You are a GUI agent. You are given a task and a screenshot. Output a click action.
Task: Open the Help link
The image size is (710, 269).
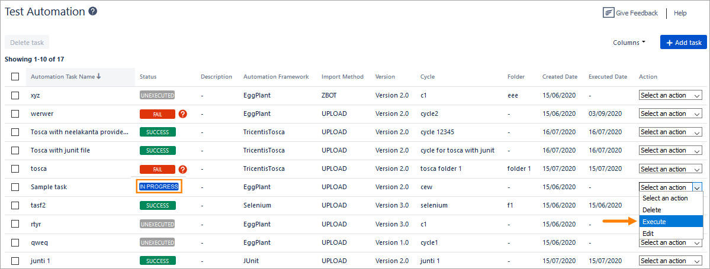click(680, 13)
